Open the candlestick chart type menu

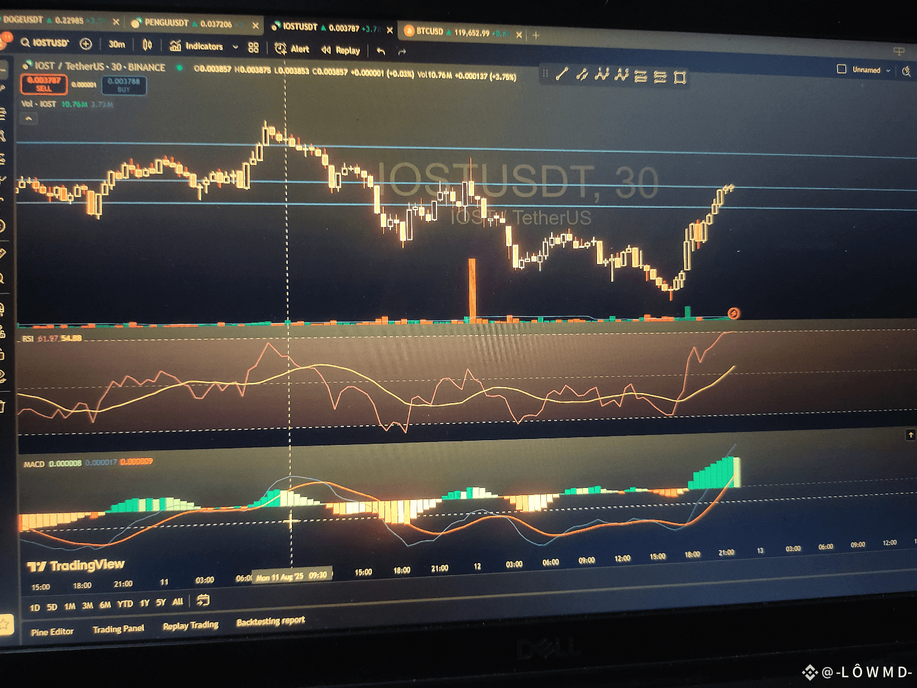click(147, 45)
